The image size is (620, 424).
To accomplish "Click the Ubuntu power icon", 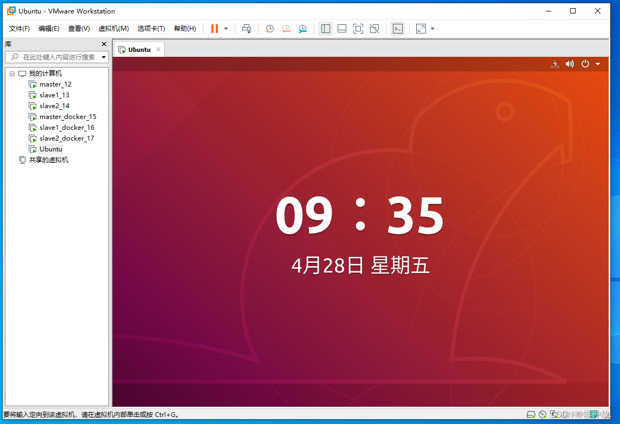I will (x=585, y=64).
